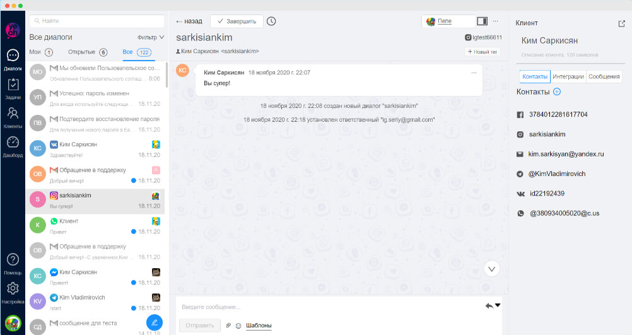
Task: Click the Завершить button
Action: pyautogui.click(x=237, y=21)
